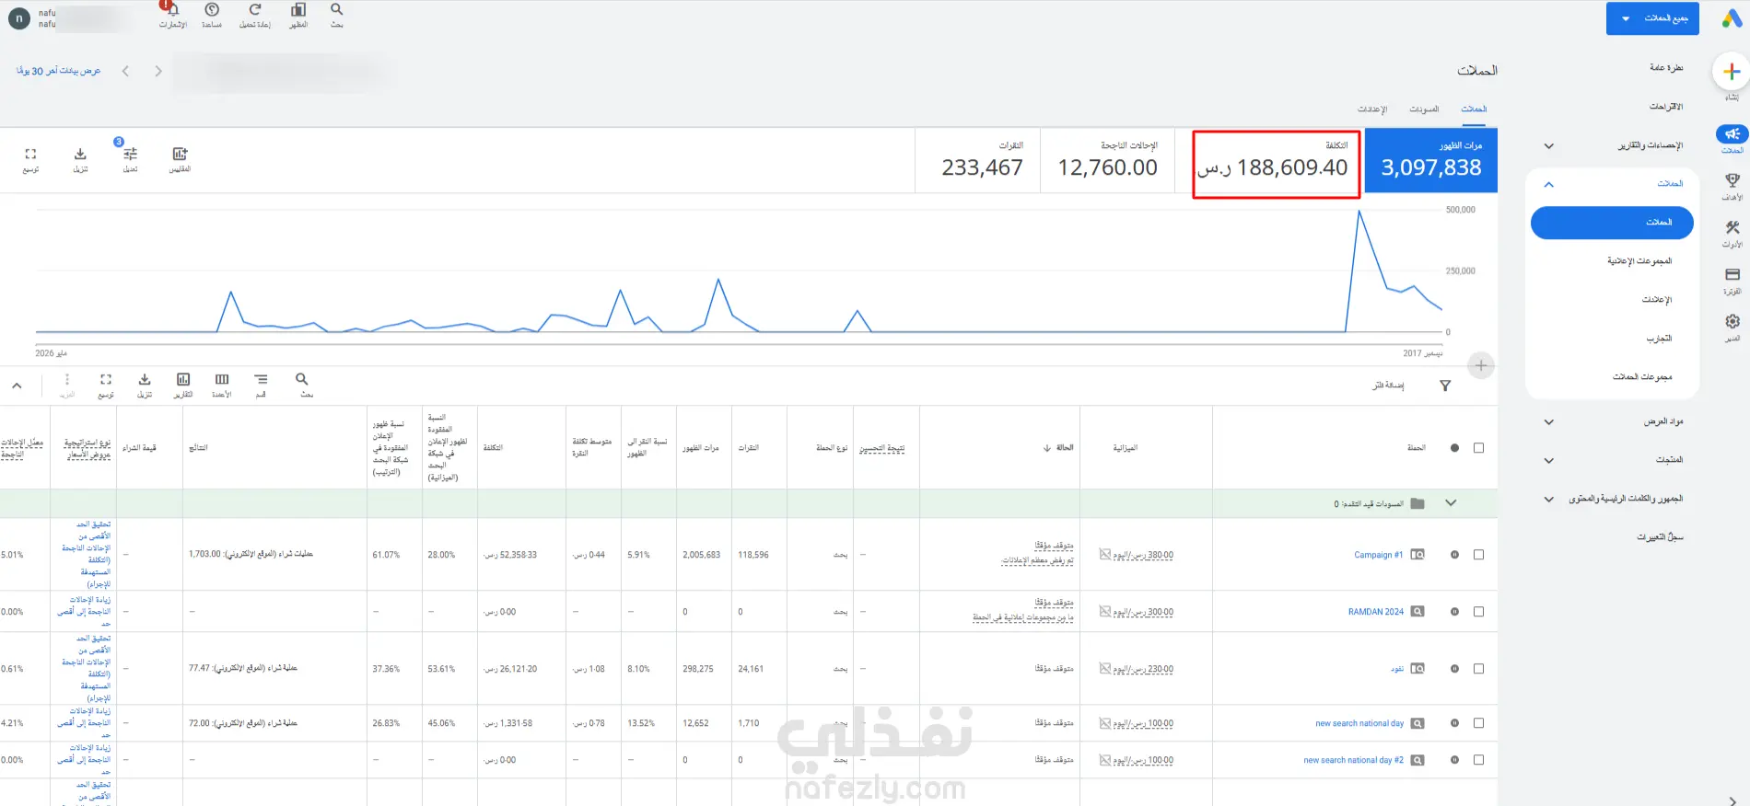Collapse the table toolbar with up chevron
The width and height of the screenshot is (1750, 806).
pyautogui.click(x=17, y=386)
